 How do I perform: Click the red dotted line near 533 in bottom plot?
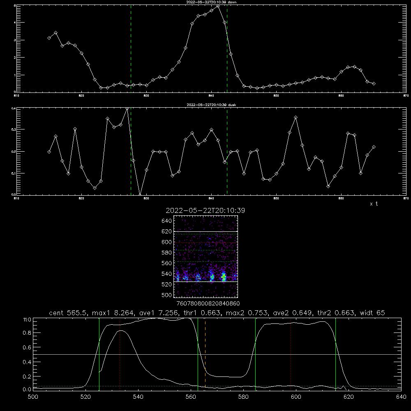coord(120,354)
